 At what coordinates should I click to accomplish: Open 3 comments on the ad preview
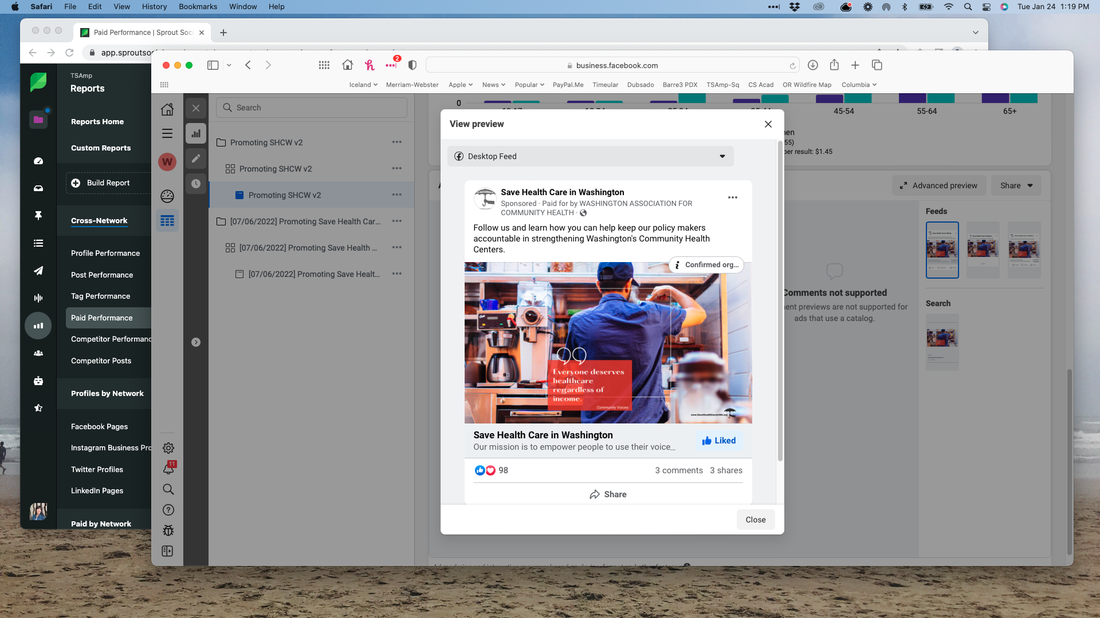[x=679, y=470]
